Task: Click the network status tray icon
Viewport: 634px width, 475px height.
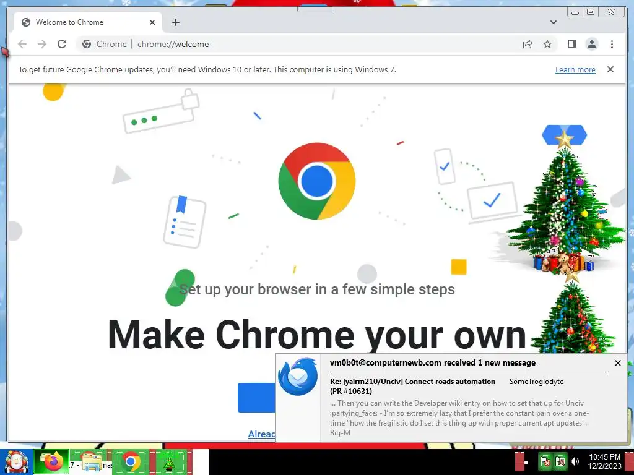Action: point(560,461)
